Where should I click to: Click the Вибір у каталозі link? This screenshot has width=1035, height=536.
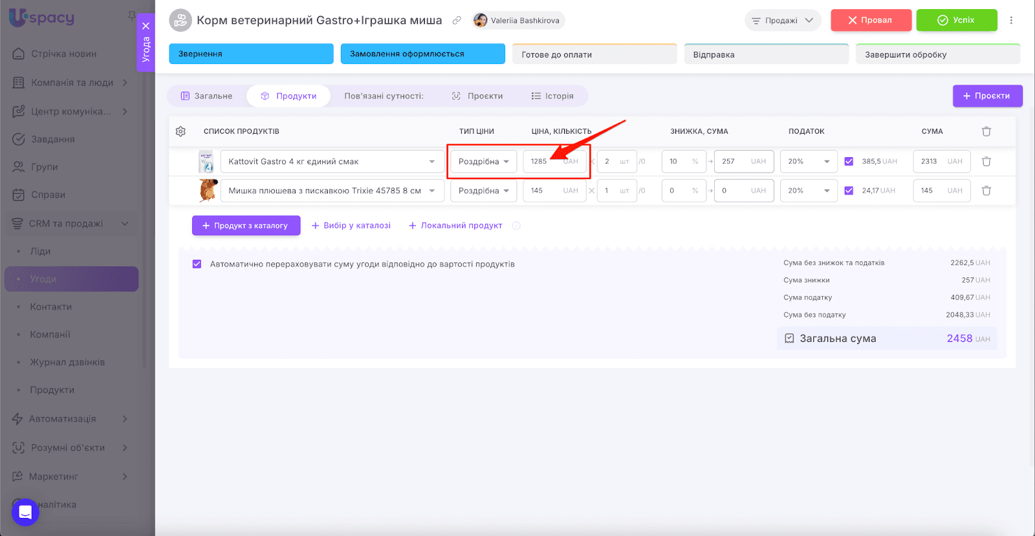351,226
